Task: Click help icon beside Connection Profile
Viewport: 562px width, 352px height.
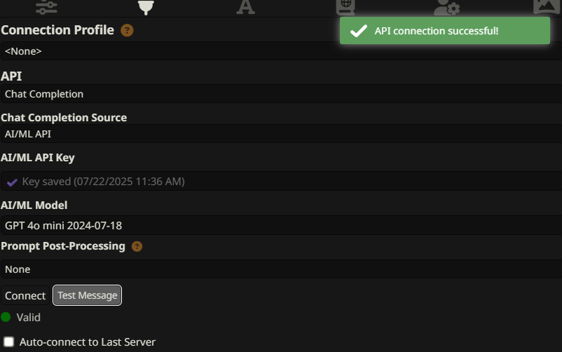Action: point(127,30)
